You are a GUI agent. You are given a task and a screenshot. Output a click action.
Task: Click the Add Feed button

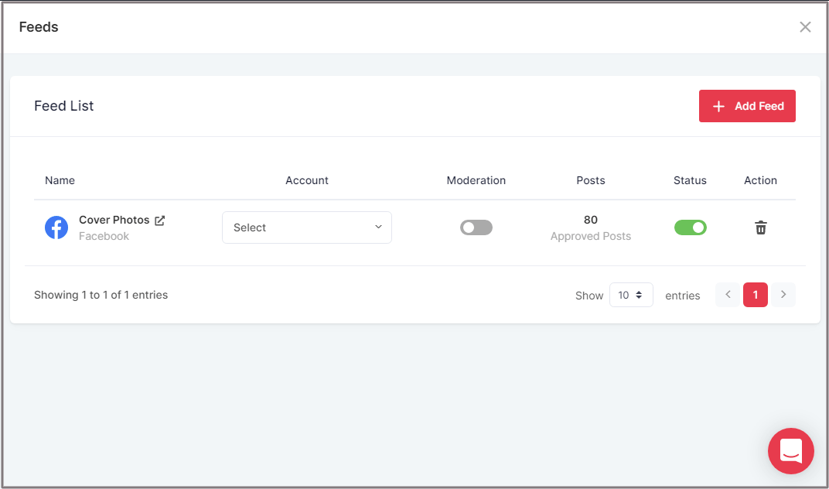(747, 106)
